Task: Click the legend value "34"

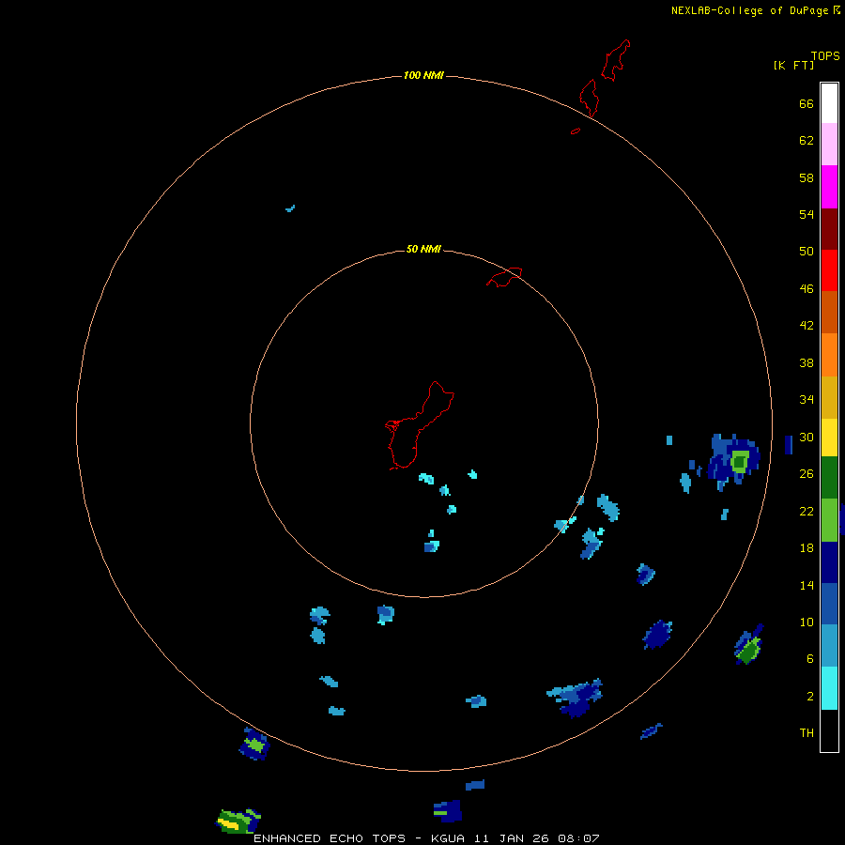Action: [x=807, y=400]
